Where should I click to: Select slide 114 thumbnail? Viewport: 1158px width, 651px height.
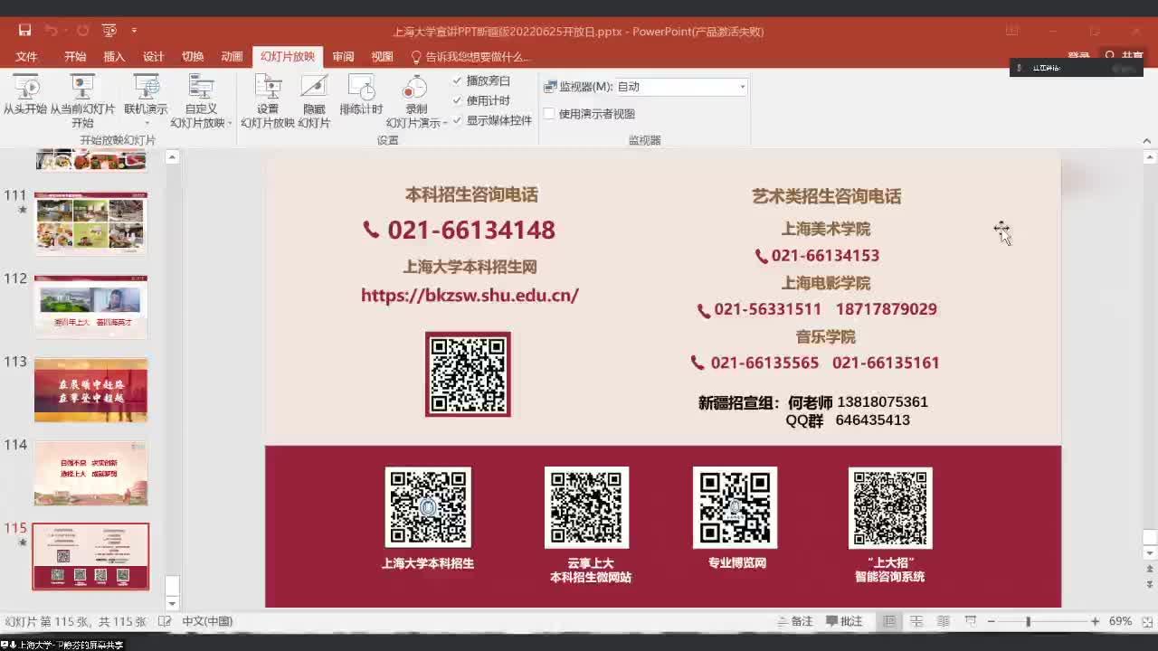tap(90, 473)
